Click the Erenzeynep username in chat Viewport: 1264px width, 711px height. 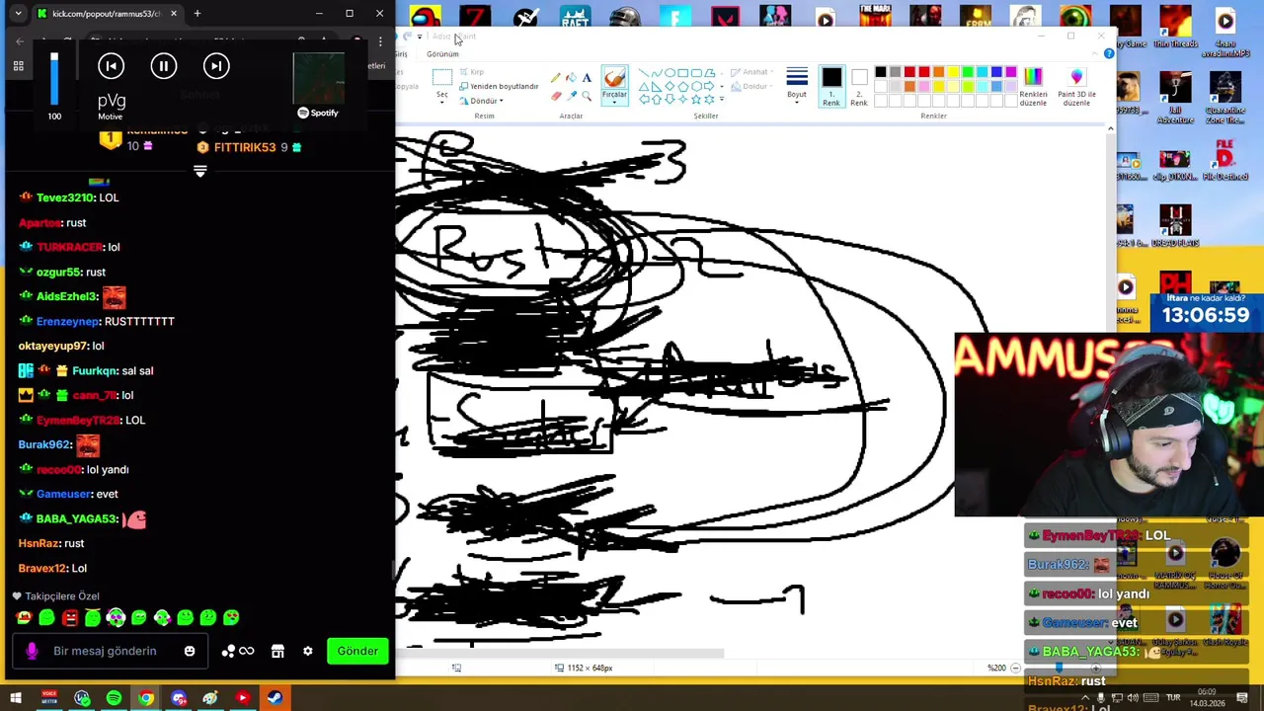coord(68,321)
